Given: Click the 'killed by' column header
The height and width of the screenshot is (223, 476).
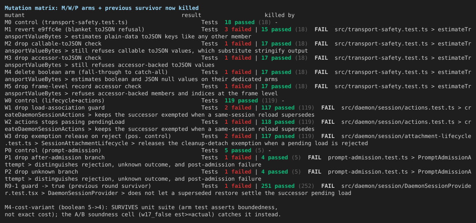Looking at the screenshot, I should click(x=280, y=15).
